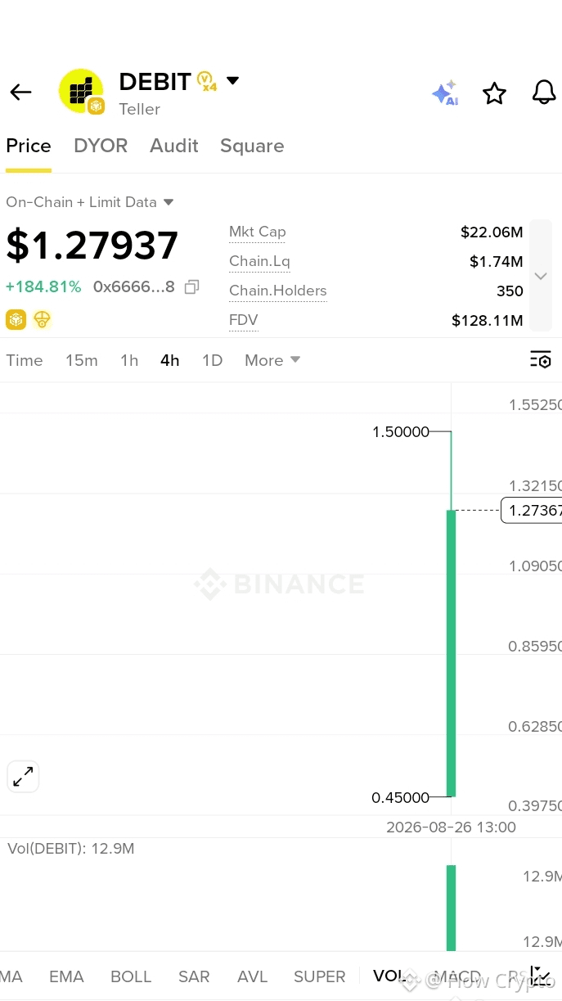562x1001 pixels.
Task: Enable the BOLL indicator overlay
Action: point(131,976)
